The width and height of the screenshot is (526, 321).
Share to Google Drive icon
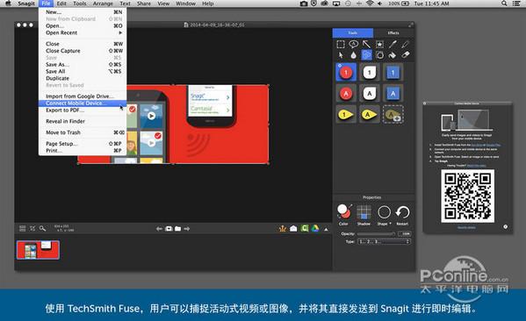click(x=315, y=229)
